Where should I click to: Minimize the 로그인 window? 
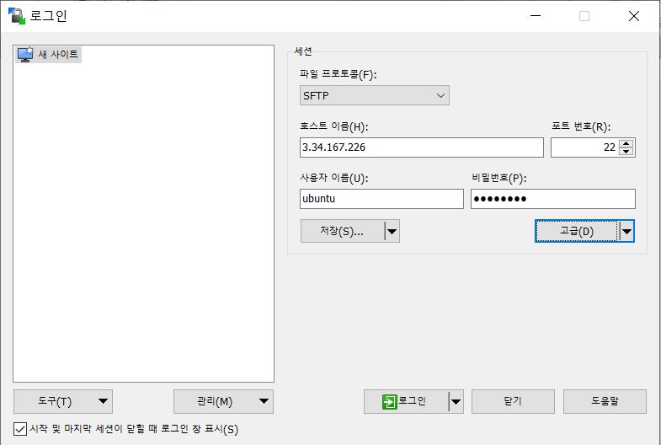(536, 16)
